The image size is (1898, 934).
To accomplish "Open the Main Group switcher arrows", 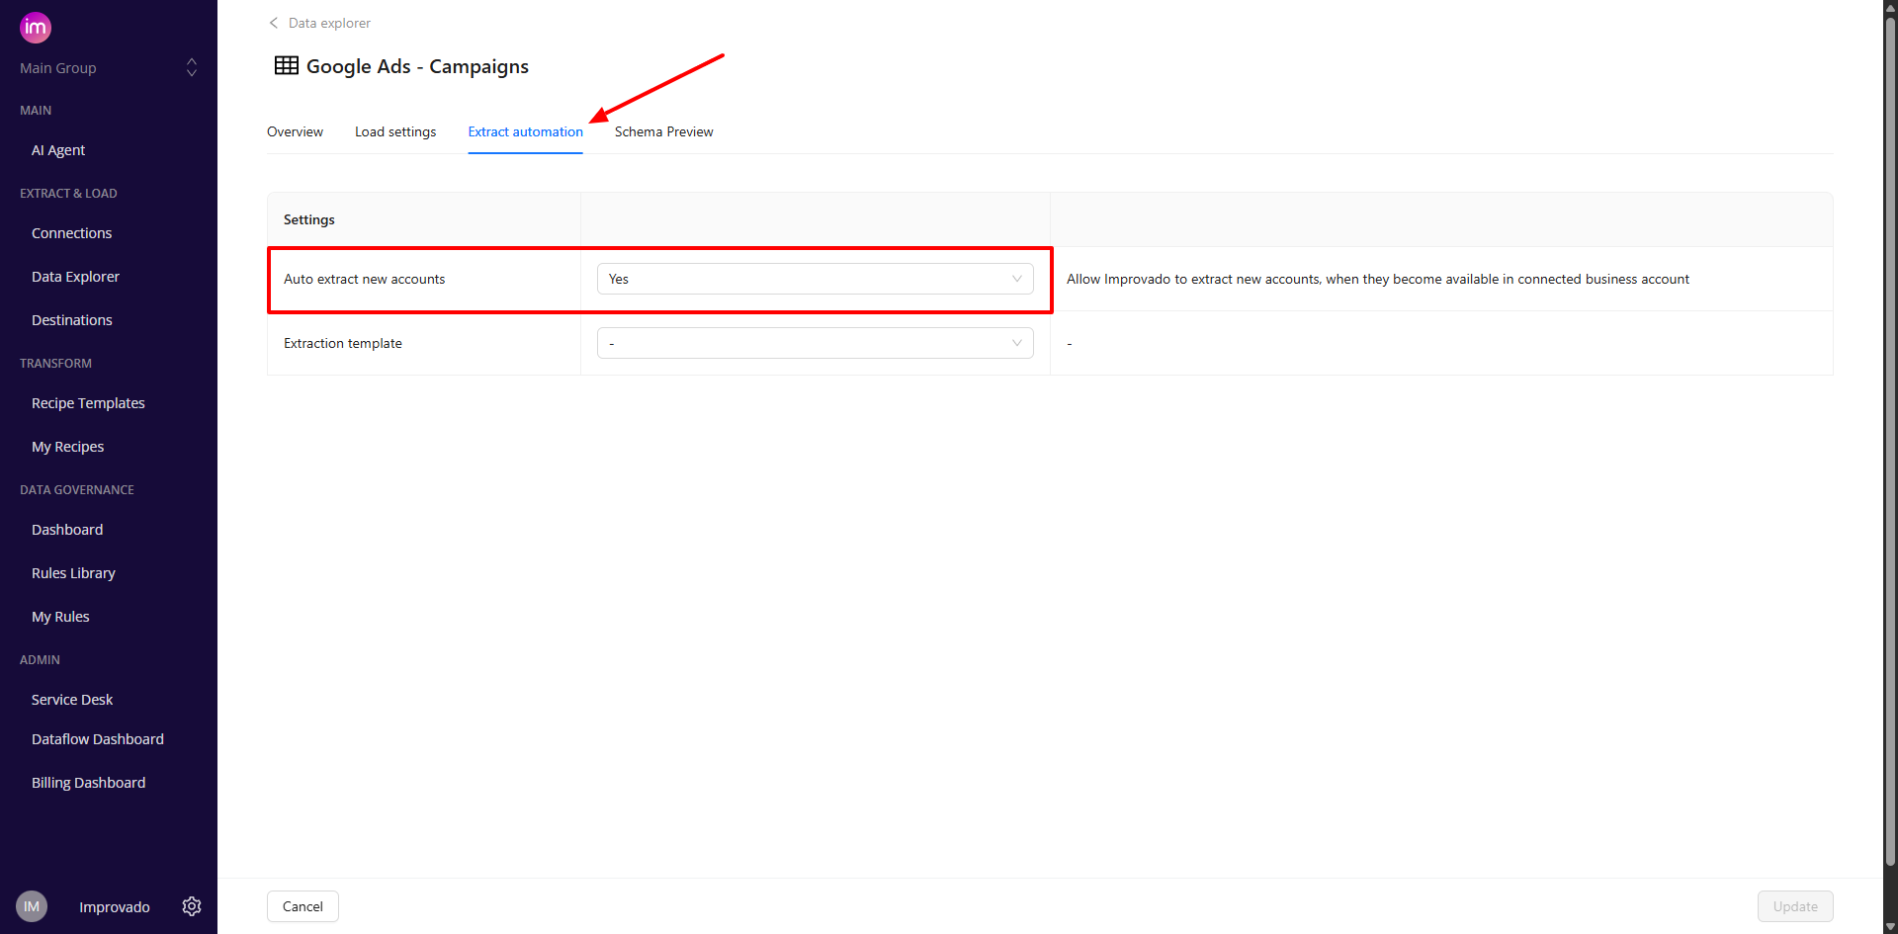I will 192,67.
